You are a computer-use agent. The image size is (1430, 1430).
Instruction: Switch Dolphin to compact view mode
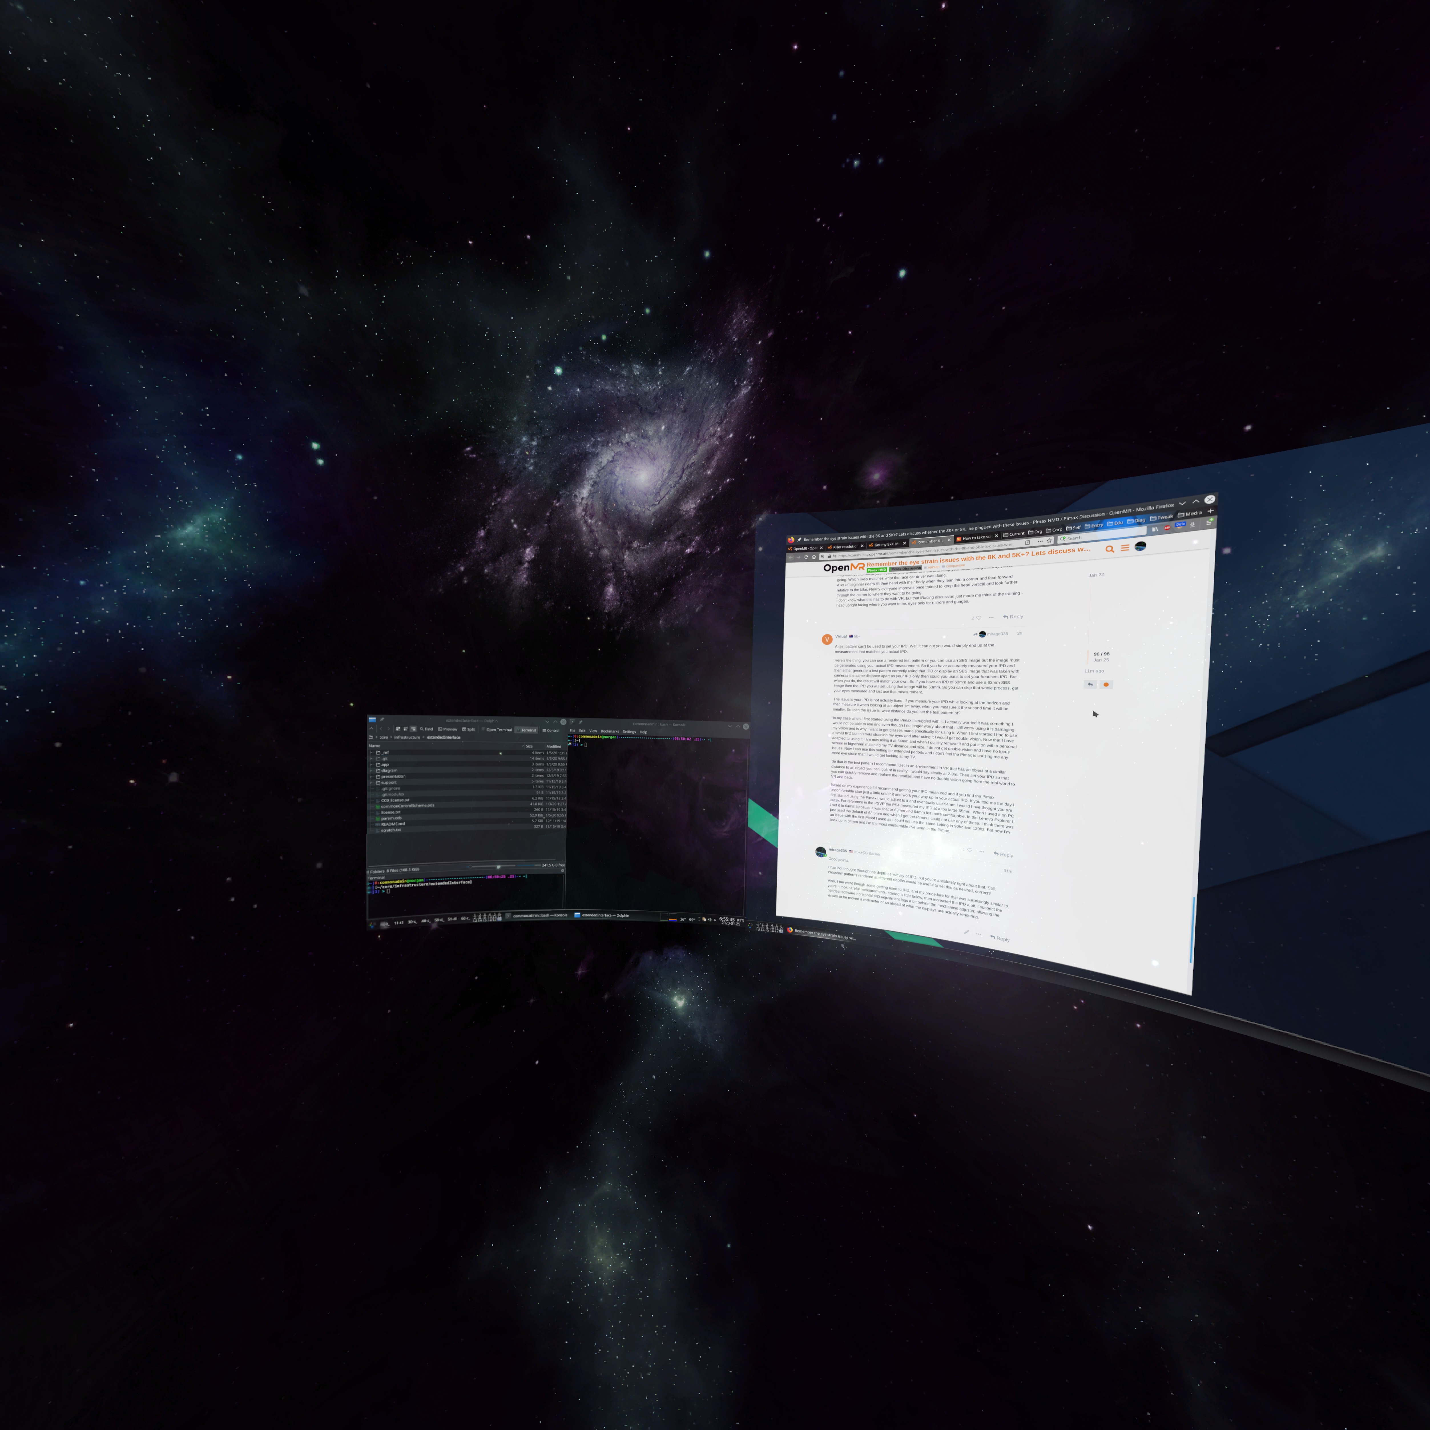pyautogui.click(x=406, y=729)
